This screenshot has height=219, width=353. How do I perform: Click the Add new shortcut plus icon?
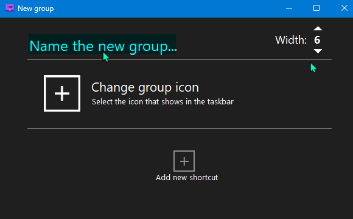(x=184, y=161)
